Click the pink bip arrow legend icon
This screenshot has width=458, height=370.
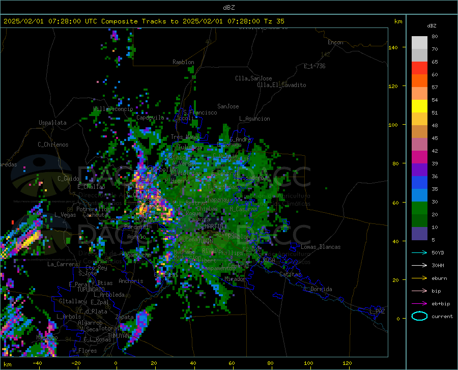click(x=419, y=291)
